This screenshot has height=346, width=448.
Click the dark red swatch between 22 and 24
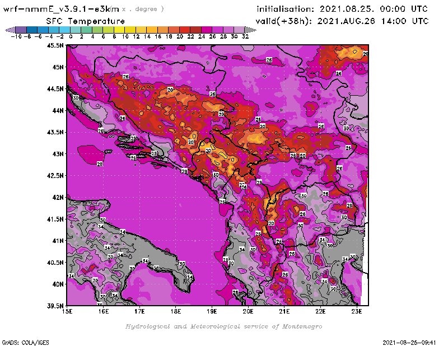coord(195,30)
